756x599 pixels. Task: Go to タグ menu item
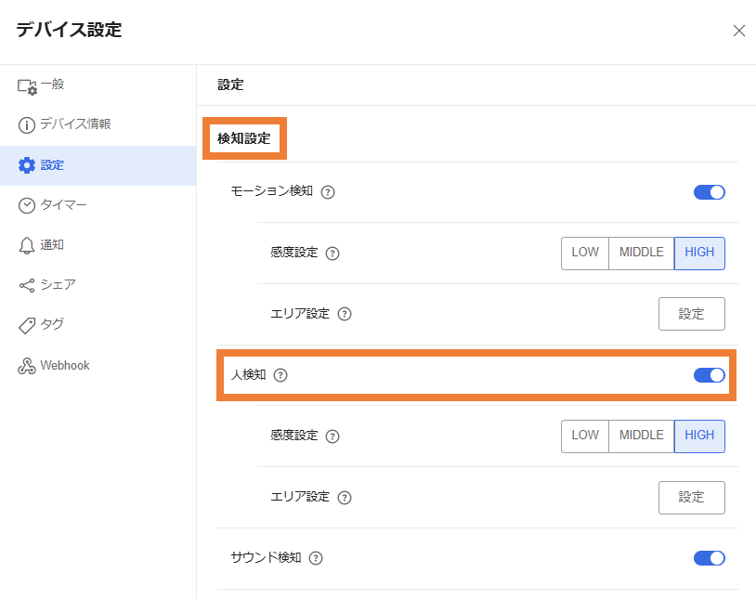[x=98, y=326]
